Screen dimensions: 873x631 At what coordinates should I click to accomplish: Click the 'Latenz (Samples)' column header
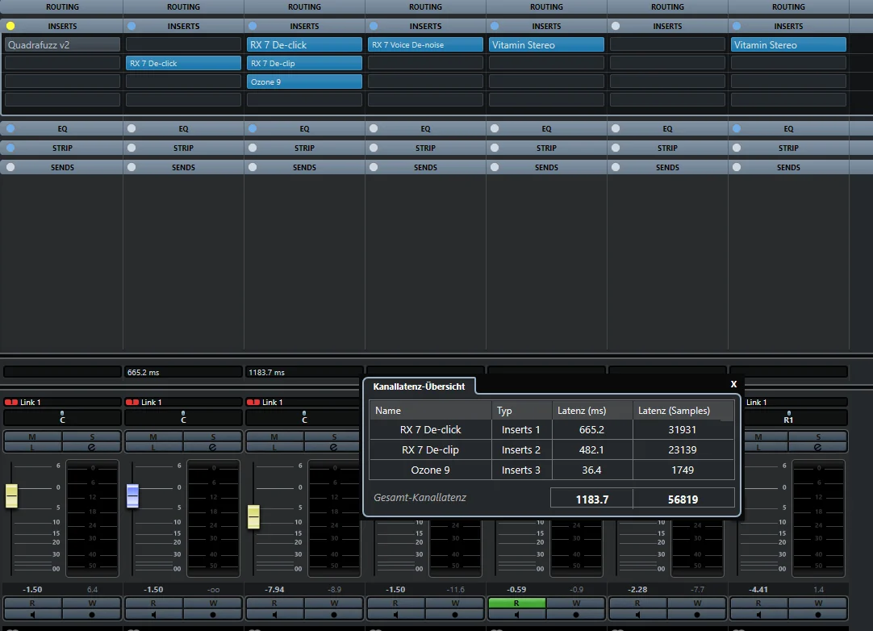pos(683,411)
